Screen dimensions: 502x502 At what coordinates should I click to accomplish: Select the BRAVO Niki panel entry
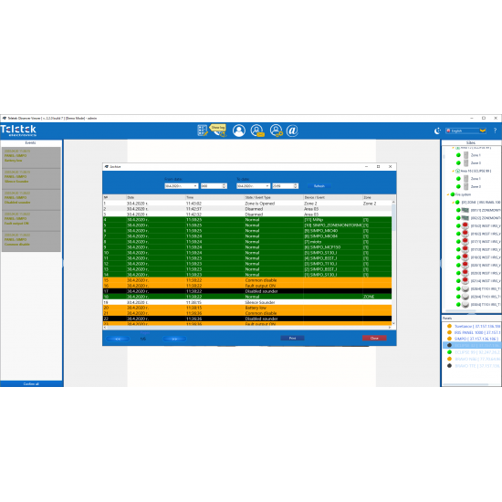(x=477, y=359)
